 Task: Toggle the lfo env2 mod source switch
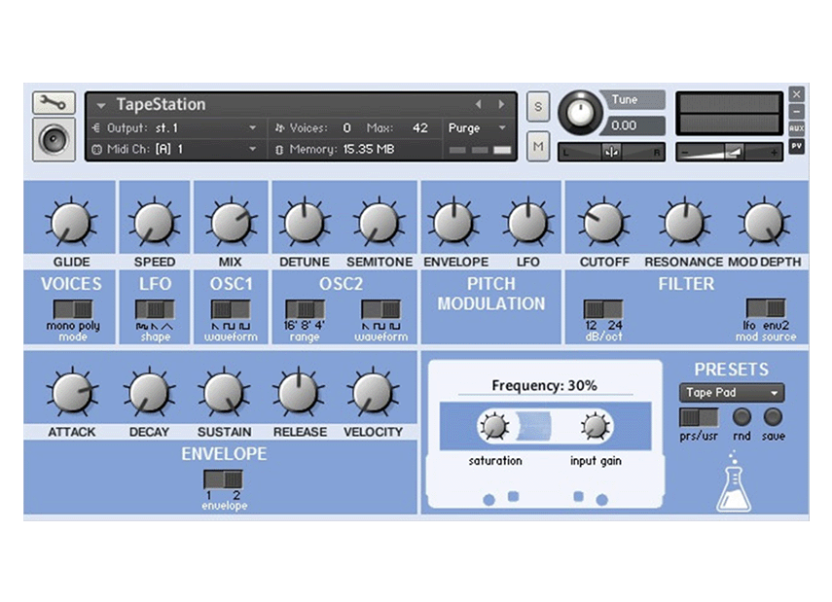tap(766, 307)
